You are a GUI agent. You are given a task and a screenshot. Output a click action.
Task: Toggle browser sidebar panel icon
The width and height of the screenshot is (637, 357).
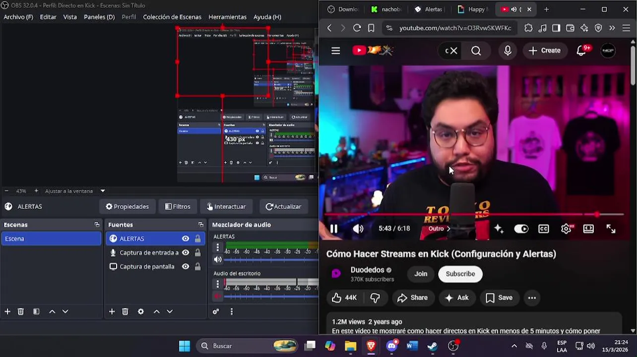(x=556, y=28)
